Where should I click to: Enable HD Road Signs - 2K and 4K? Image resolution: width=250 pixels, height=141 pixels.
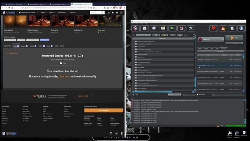[136, 72]
